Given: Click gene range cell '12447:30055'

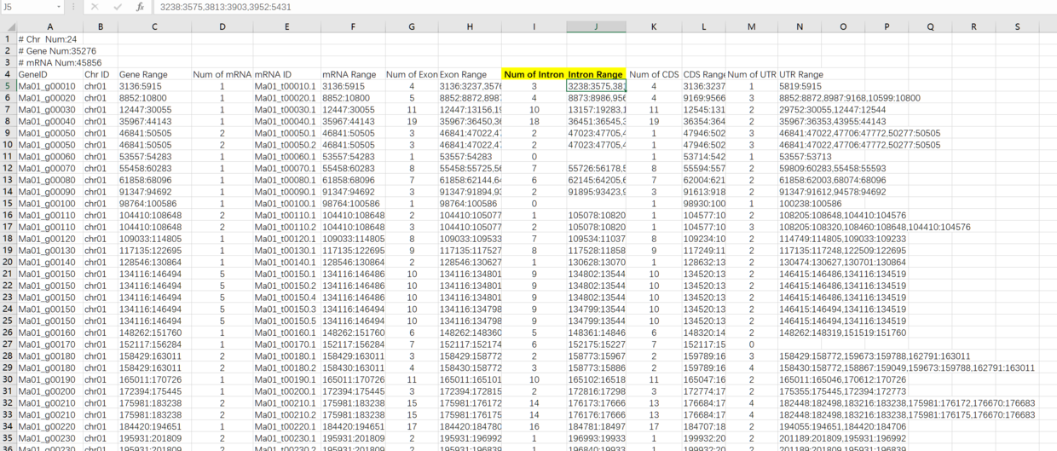Looking at the screenshot, I should pos(154,110).
